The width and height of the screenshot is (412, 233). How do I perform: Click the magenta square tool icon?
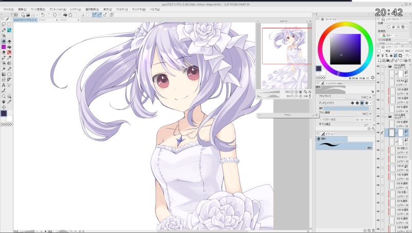pos(4,47)
